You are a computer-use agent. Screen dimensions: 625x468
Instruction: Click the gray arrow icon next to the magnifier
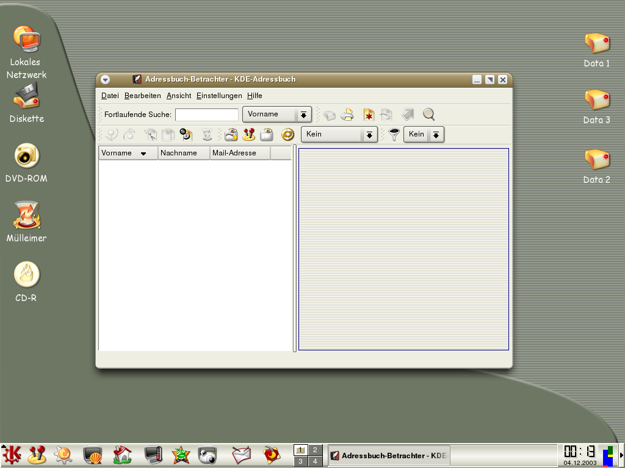tap(407, 115)
